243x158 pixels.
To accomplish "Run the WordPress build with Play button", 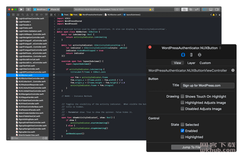I will (x=21, y=9).
